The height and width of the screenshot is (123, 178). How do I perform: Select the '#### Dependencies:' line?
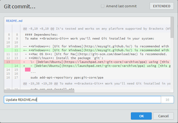tap(87, 35)
